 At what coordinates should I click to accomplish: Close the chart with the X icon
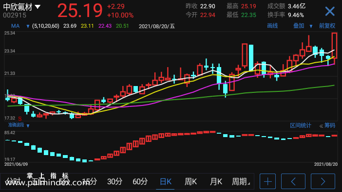[x=330, y=11]
